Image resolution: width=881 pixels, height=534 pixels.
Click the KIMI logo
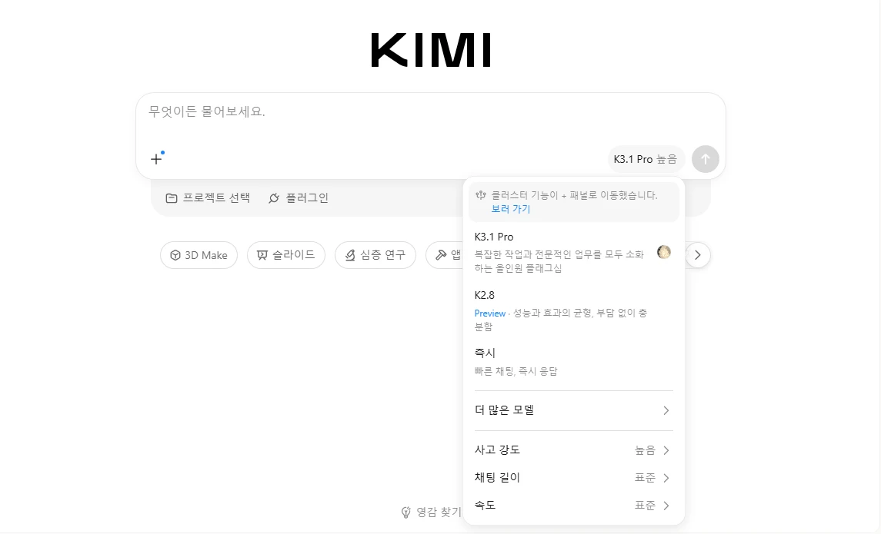[431, 50]
